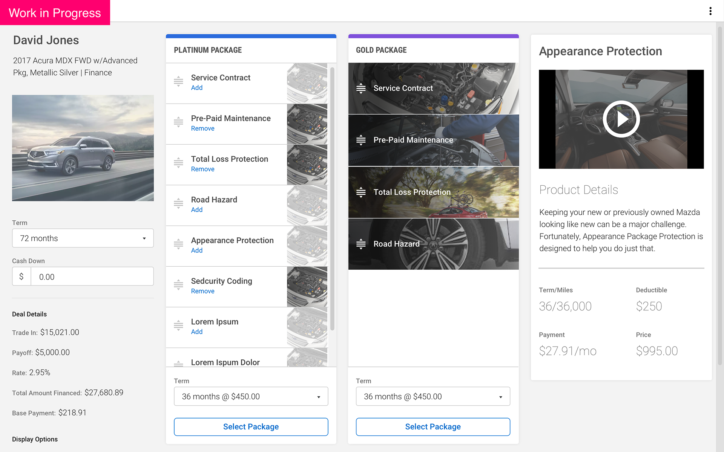This screenshot has height=452, width=724.
Task: Grab the Gold Road Hazard drag handle
Action: pos(361,244)
